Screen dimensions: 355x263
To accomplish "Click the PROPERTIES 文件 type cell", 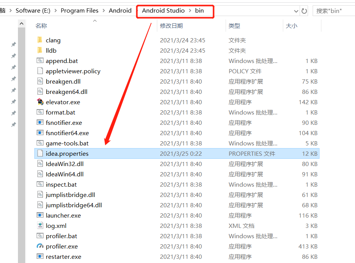I will tap(252, 154).
